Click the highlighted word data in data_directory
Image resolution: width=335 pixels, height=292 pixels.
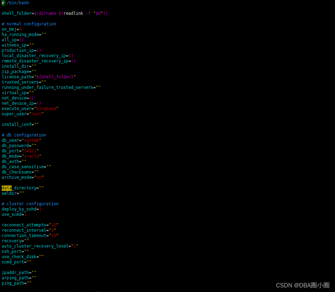tap(6, 188)
